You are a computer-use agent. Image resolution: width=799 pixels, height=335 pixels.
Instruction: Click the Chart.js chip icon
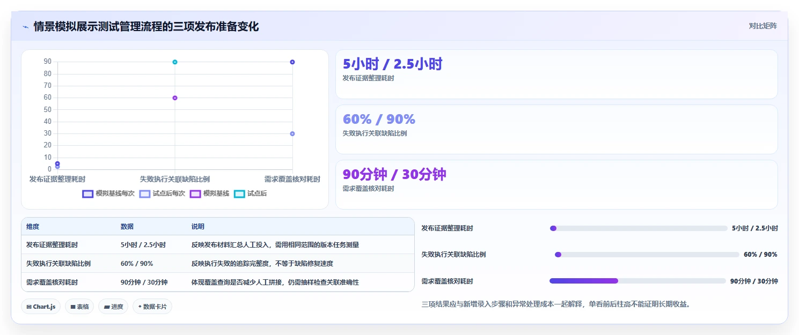click(29, 307)
